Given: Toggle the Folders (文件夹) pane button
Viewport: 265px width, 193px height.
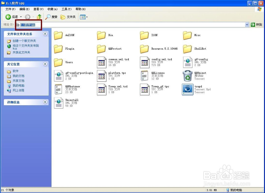Looking at the screenshot, I should click(x=68, y=17).
